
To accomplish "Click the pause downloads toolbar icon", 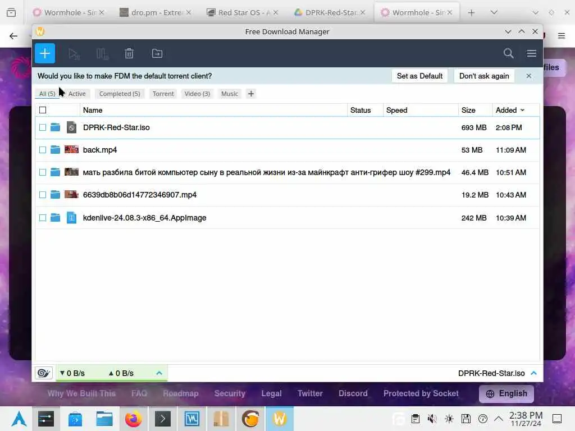I will coord(102,54).
